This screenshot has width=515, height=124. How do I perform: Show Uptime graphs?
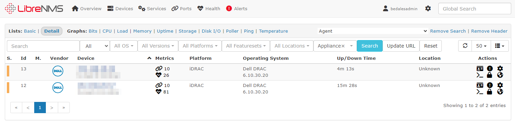click(x=165, y=31)
